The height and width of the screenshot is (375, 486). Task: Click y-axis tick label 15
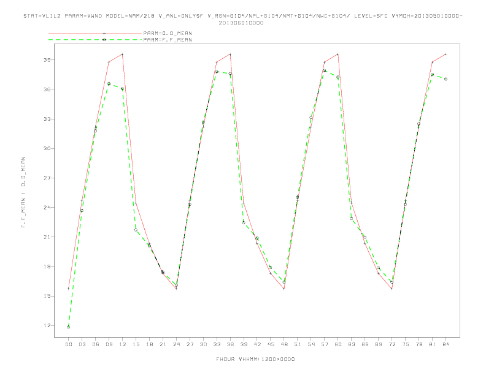click(x=47, y=296)
